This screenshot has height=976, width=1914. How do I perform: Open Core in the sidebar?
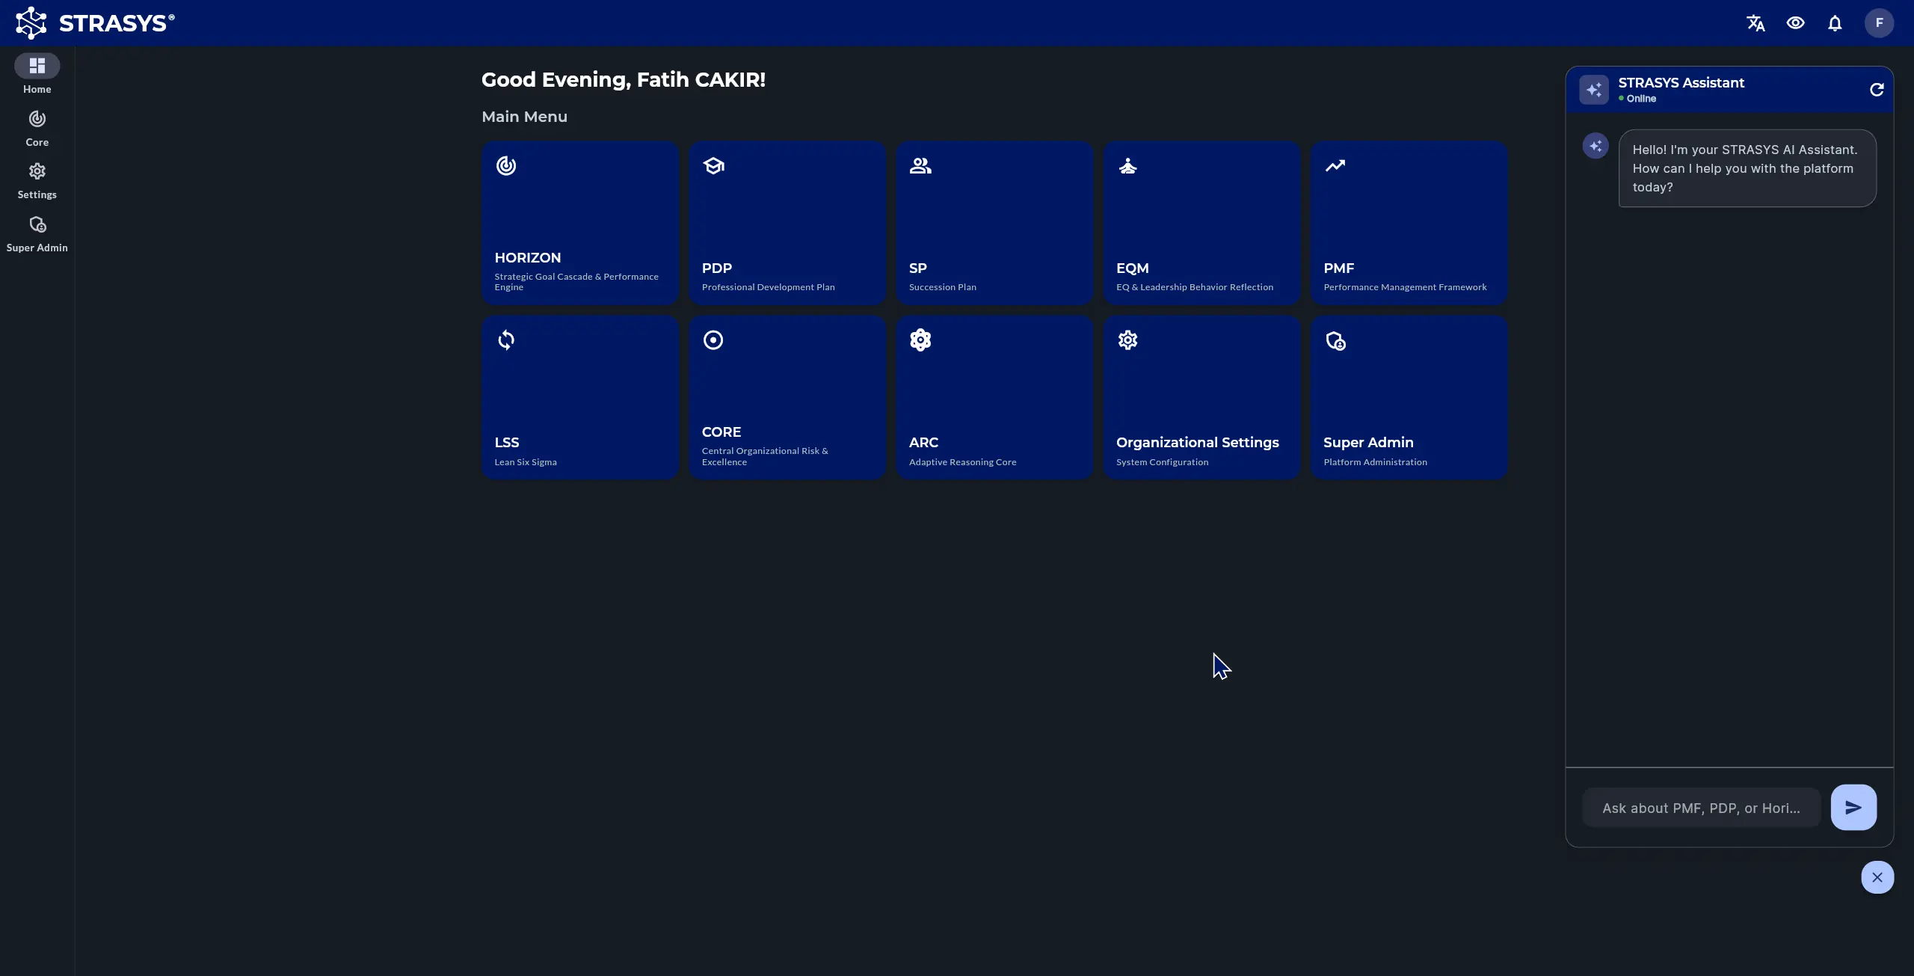tap(37, 127)
